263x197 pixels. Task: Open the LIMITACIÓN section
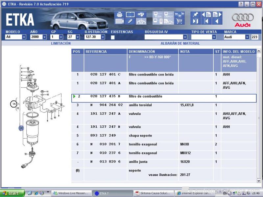pyautogui.click(x=61, y=43)
